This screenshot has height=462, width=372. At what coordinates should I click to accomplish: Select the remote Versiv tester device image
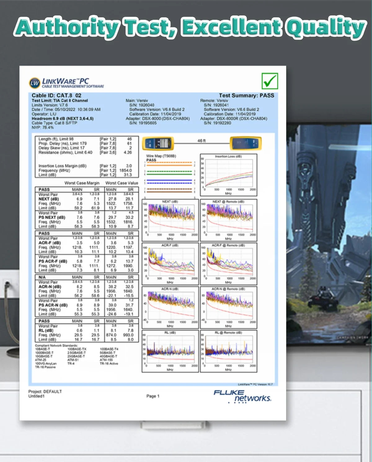pyautogui.click(x=246, y=144)
